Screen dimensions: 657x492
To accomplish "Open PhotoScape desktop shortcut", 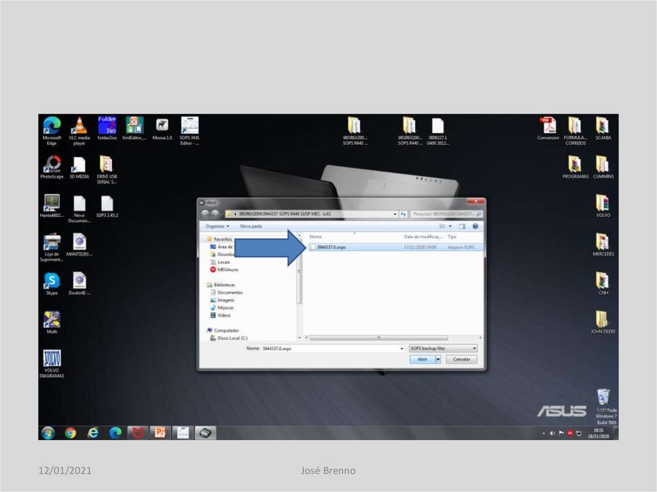I will point(51,165).
